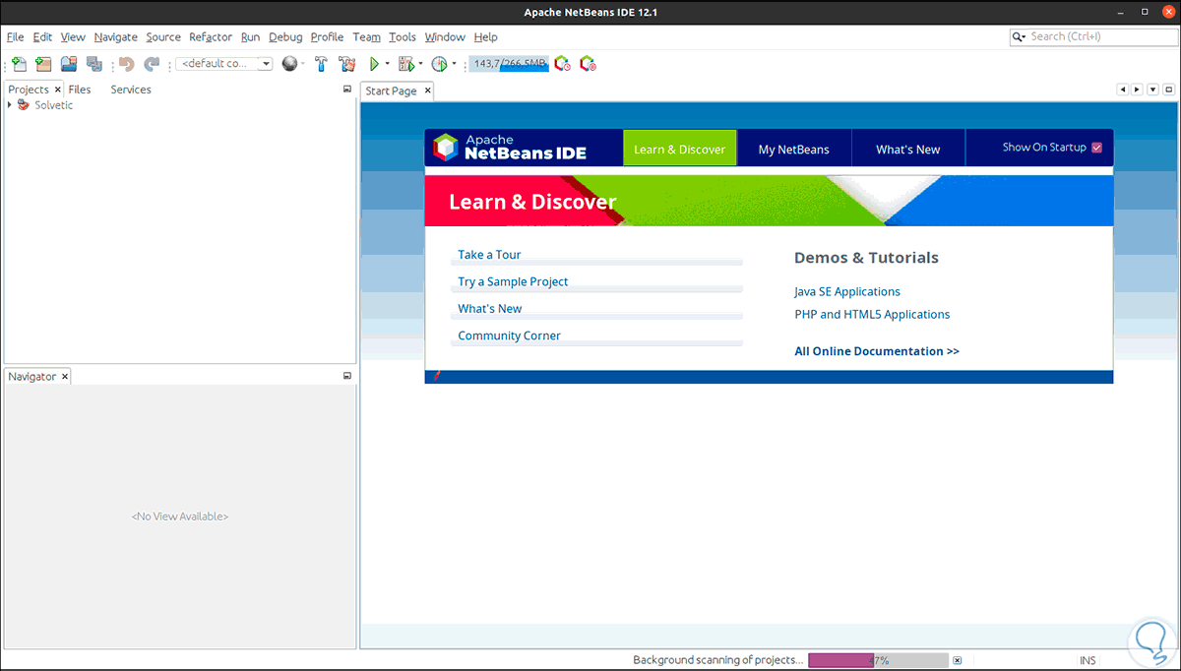Trigger garbage collection via the memory meter
Image resolution: width=1181 pixels, height=671 pixels.
click(x=508, y=63)
